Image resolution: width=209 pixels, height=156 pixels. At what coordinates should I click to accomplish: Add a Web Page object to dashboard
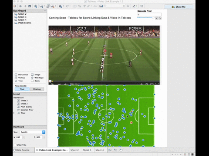click(37, 78)
